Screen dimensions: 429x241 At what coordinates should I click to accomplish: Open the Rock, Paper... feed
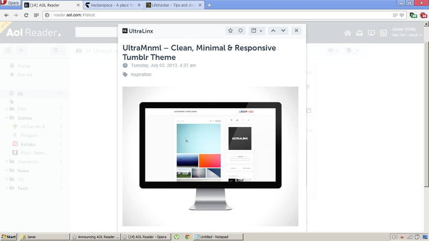click(x=34, y=153)
